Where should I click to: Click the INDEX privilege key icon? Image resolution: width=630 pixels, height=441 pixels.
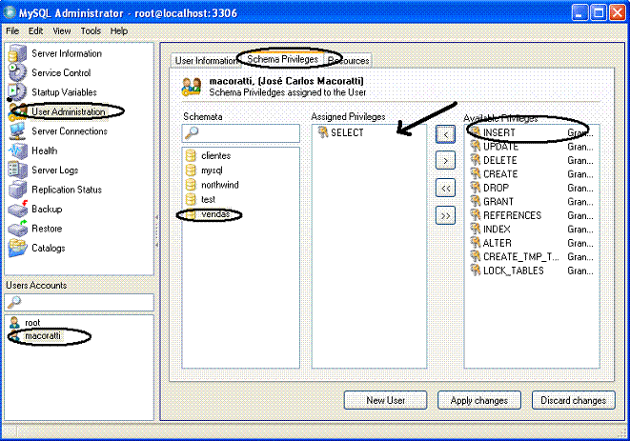(x=476, y=229)
